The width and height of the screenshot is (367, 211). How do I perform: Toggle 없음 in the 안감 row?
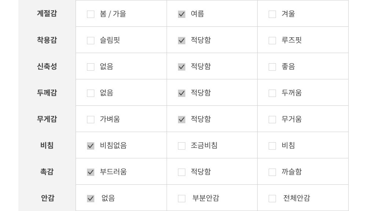[x=91, y=199]
